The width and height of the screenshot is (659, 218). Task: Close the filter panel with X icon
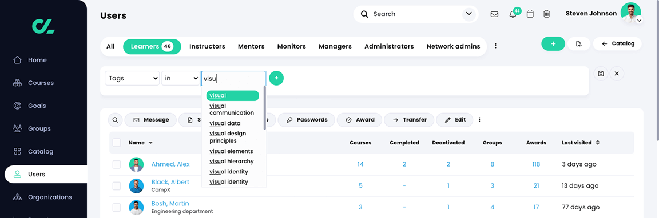click(x=617, y=74)
